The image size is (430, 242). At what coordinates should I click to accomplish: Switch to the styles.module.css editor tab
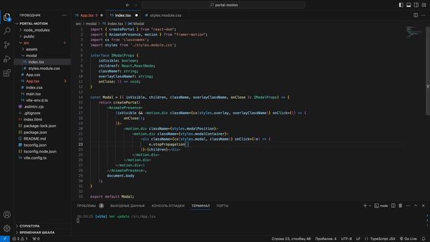pyautogui.click(x=165, y=15)
